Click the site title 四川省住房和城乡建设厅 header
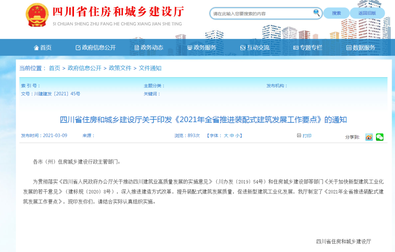Viewport: 395px width, 252px height. coord(118,12)
